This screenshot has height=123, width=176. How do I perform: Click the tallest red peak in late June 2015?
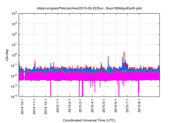(124, 52)
